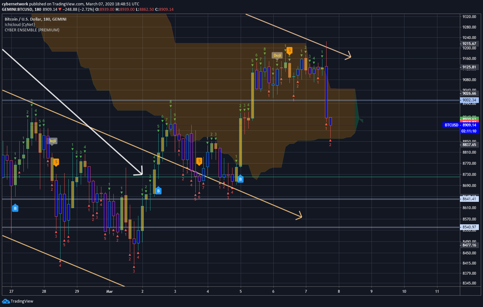Click the 02:11:10 candle countdown timer
The width and height of the screenshot is (483, 307).
469,131
